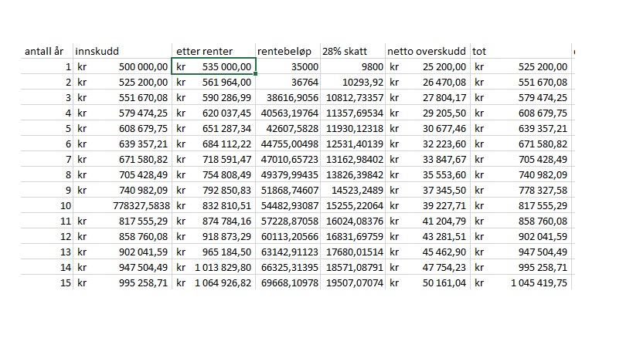
Task: Click rentebeløp cell 40563,19764
Action: [288, 113]
